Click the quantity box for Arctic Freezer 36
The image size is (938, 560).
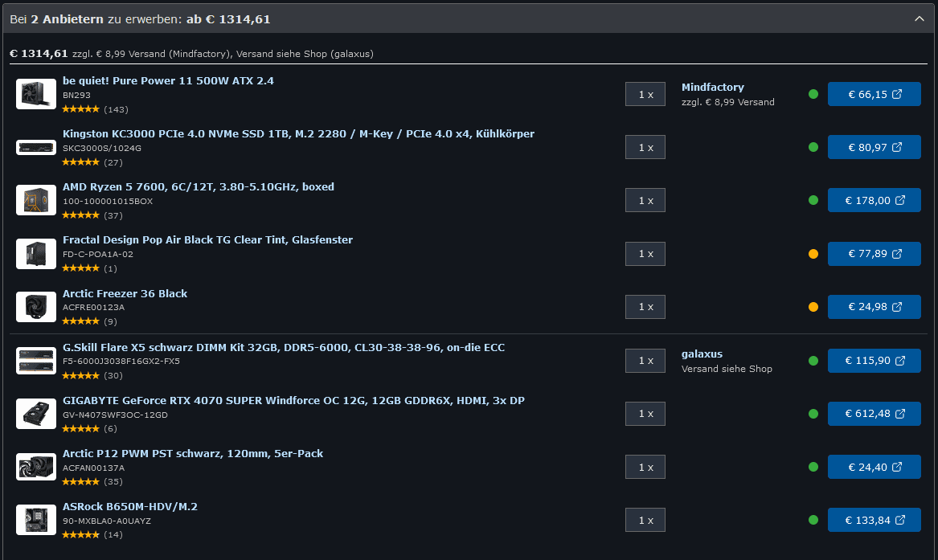pos(645,307)
